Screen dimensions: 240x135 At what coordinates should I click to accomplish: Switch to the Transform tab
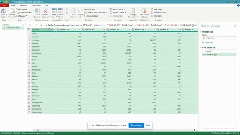(23, 5)
